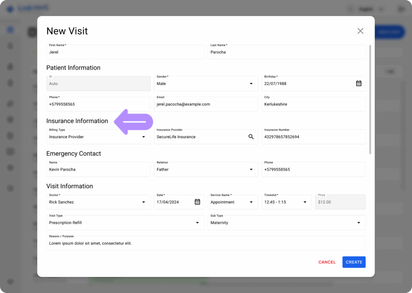Click the user avatar in the top-right corner
Screen dimensions: 412x293
[x=401, y=8]
